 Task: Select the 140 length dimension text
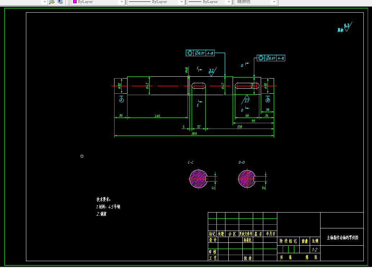click(x=157, y=116)
